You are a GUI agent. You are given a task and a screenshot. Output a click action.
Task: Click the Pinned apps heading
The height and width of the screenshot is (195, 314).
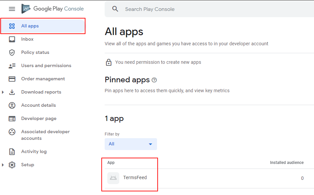click(x=127, y=80)
